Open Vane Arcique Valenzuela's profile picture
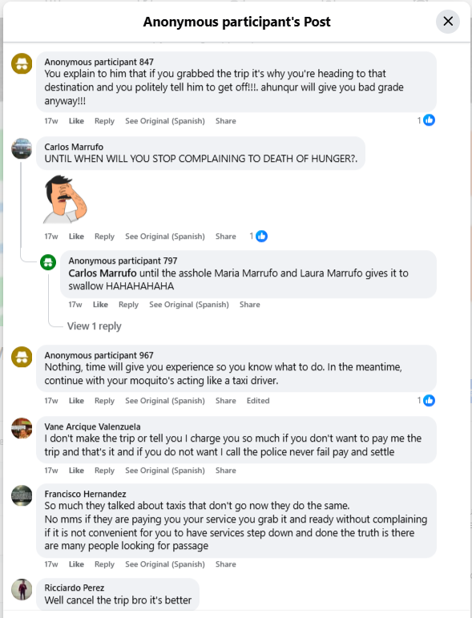 click(22, 428)
